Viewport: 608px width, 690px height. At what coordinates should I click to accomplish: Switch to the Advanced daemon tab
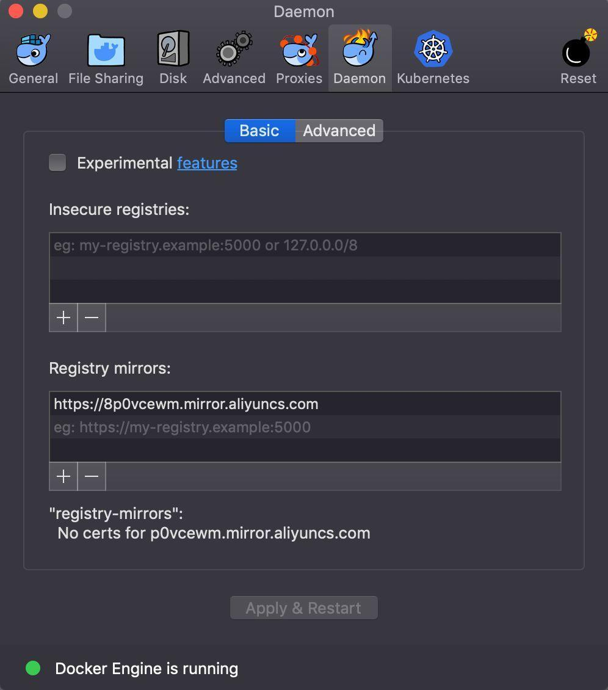(339, 131)
